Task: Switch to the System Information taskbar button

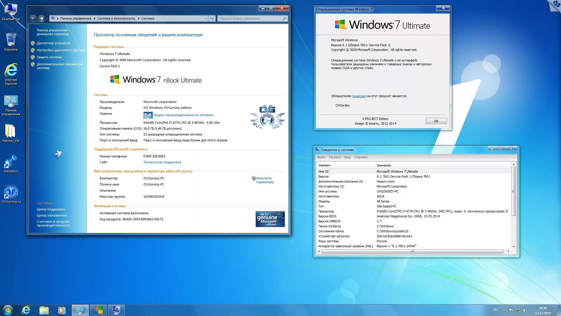Action: point(116,310)
